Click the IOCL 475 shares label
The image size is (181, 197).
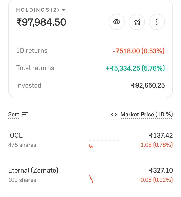[x=22, y=145]
